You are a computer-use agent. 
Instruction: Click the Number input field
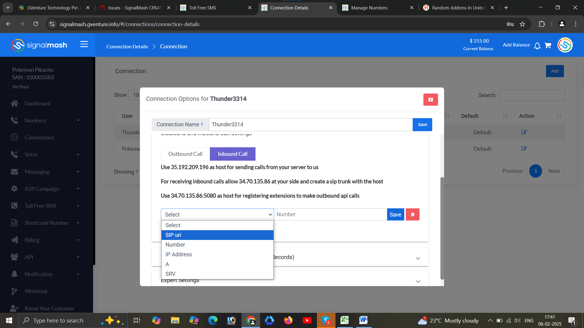tap(330, 214)
